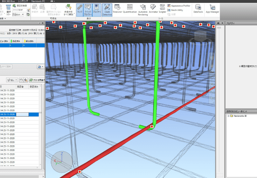
Task: Click the left green rebar in viewport
Action: (87, 71)
